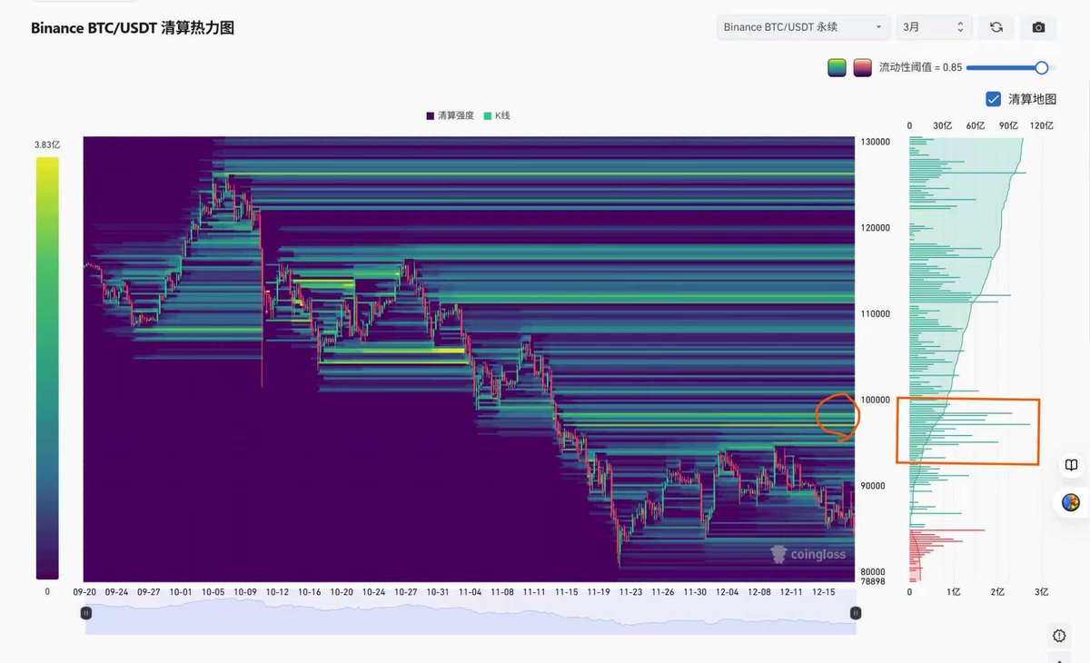
Task: Click the vertical color intensity scale bar
Action: [x=47, y=368]
